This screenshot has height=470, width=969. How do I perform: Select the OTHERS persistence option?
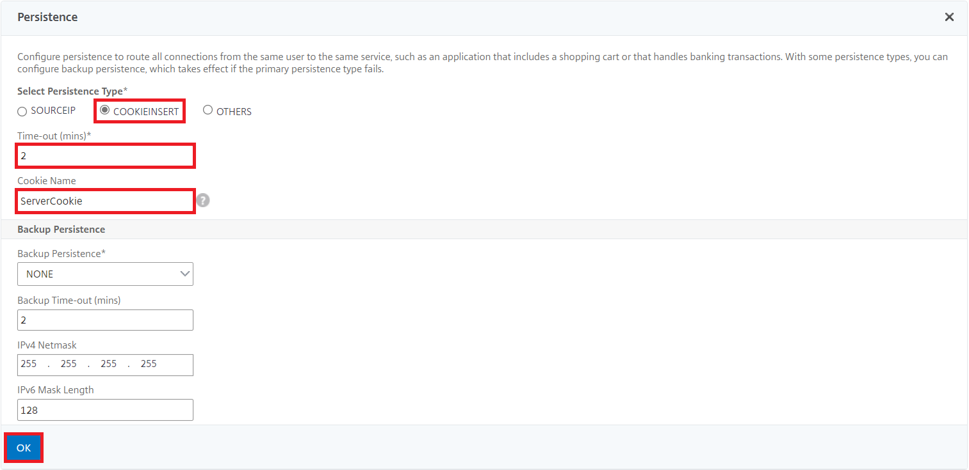tap(227, 111)
